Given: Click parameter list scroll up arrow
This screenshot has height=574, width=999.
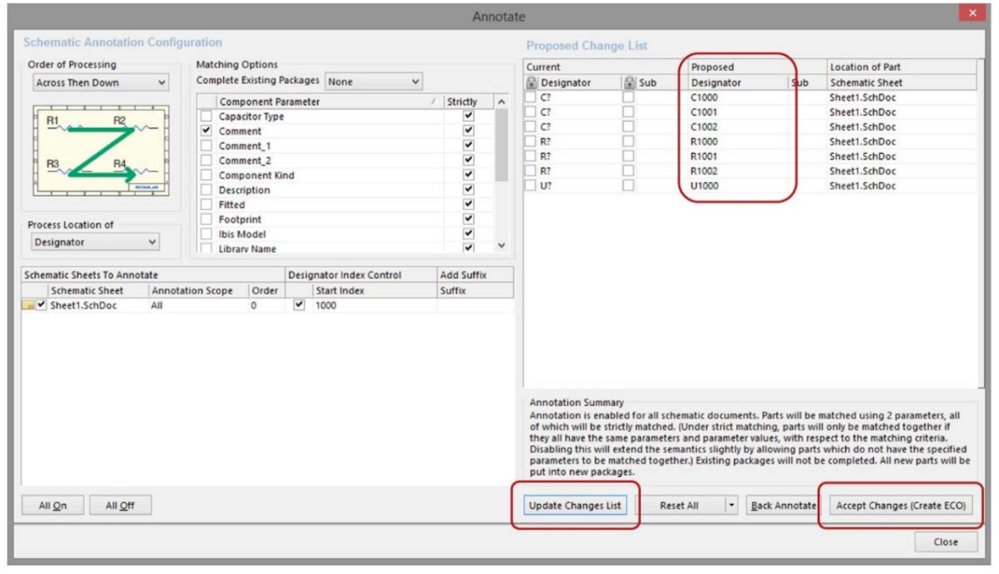Looking at the screenshot, I should [x=502, y=102].
